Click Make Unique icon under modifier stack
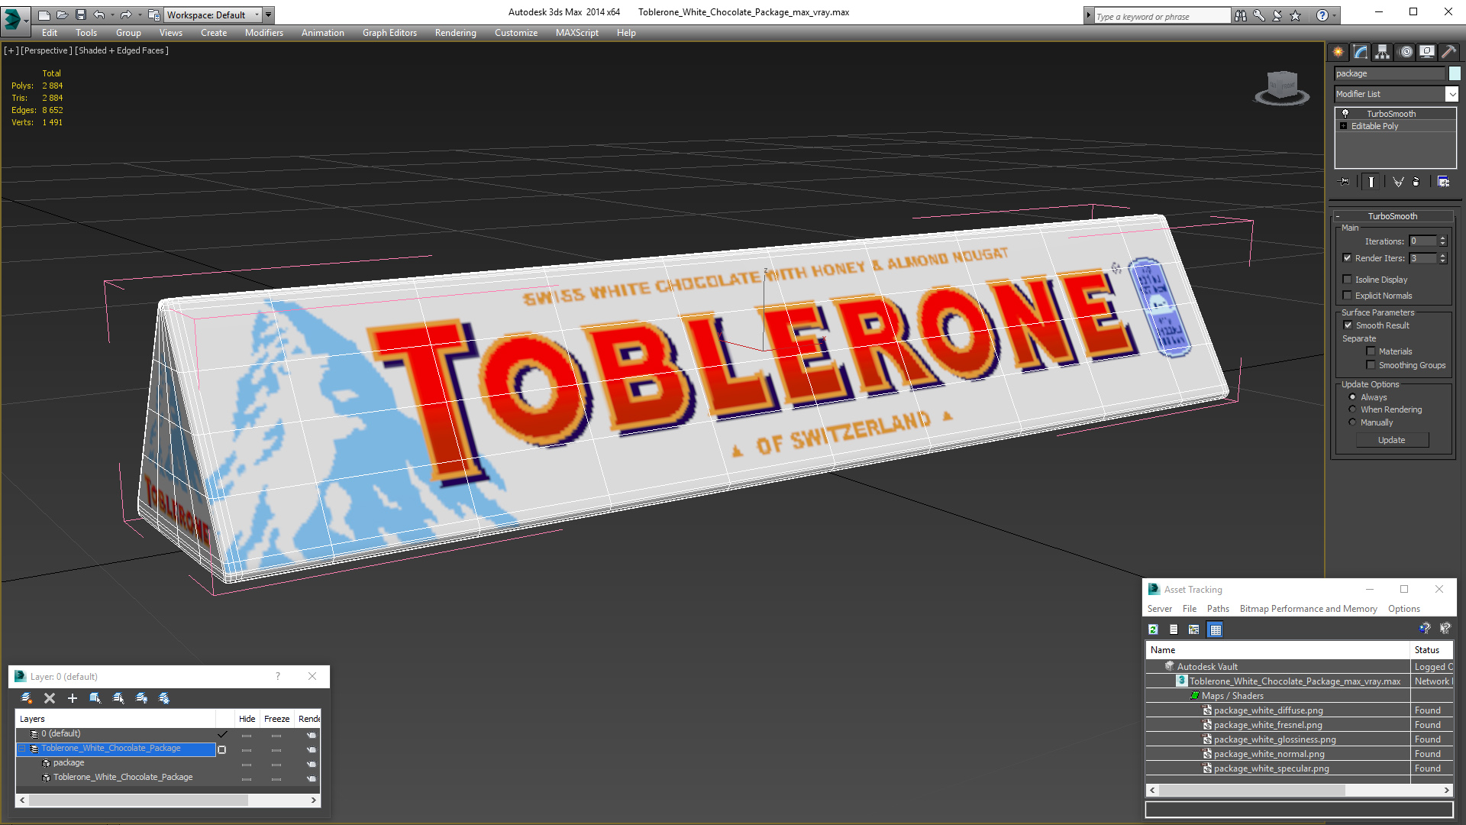The image size is (1466, 825). click(x=1398, y=182)
